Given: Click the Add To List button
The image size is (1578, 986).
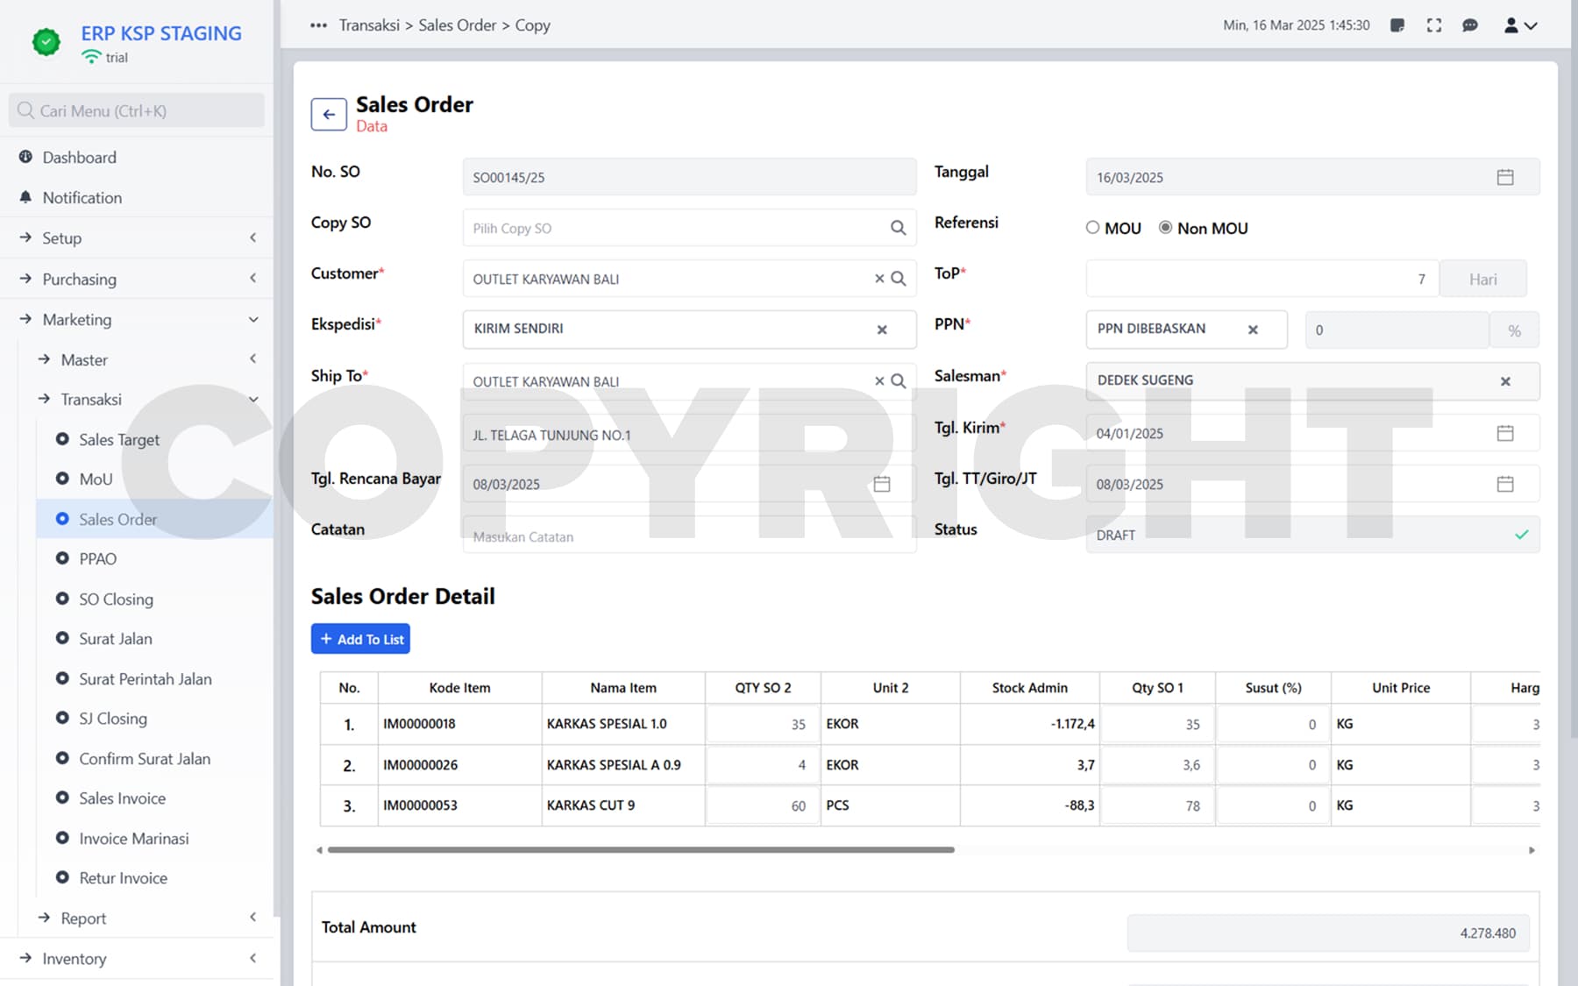Looking at the screenshot, I should pyautogui.click(x=360, y=639).
